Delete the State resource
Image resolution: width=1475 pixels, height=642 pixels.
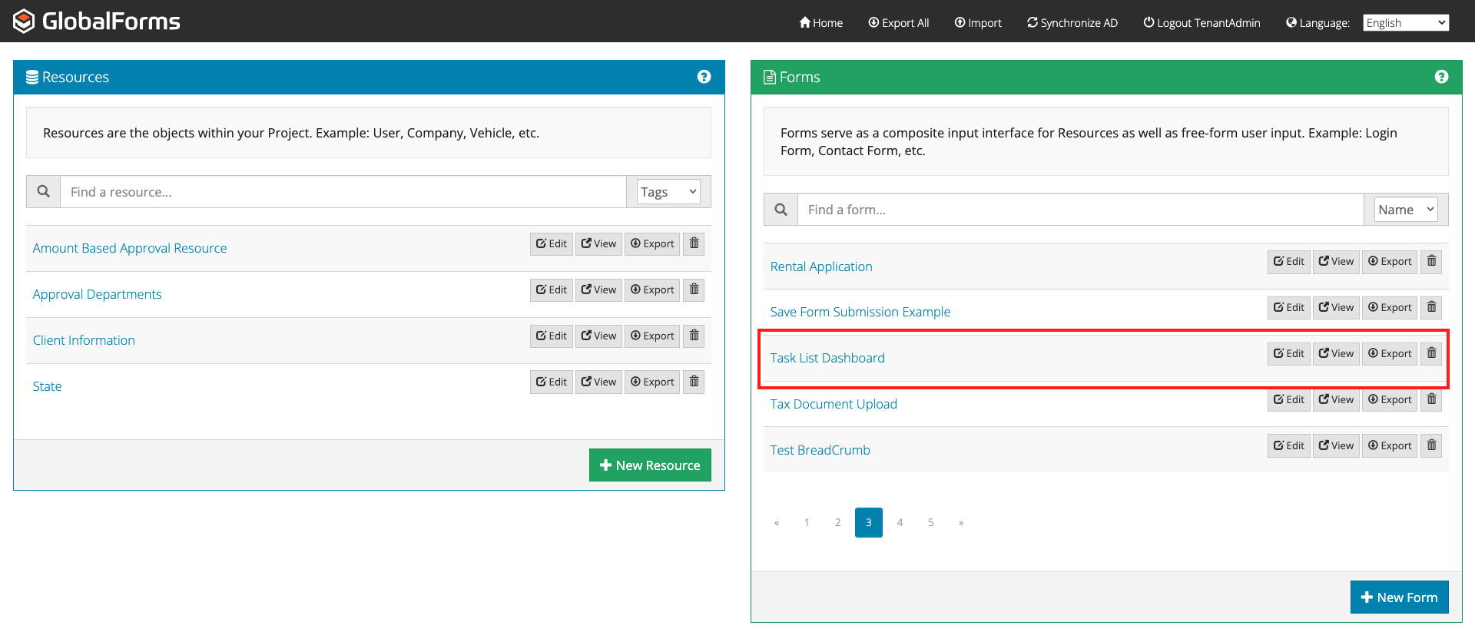694,382
